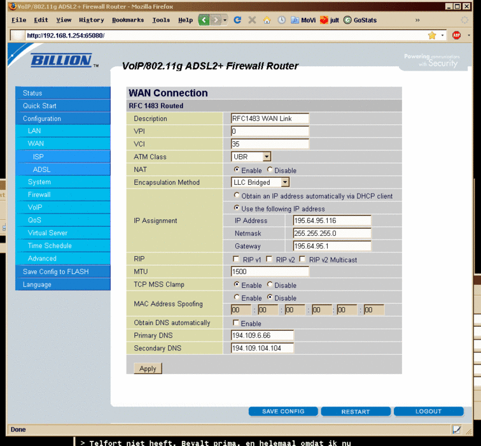Check Obtain DNS automatically Enable box
This screenshot has height=446, width=481.
coord(237,323)
